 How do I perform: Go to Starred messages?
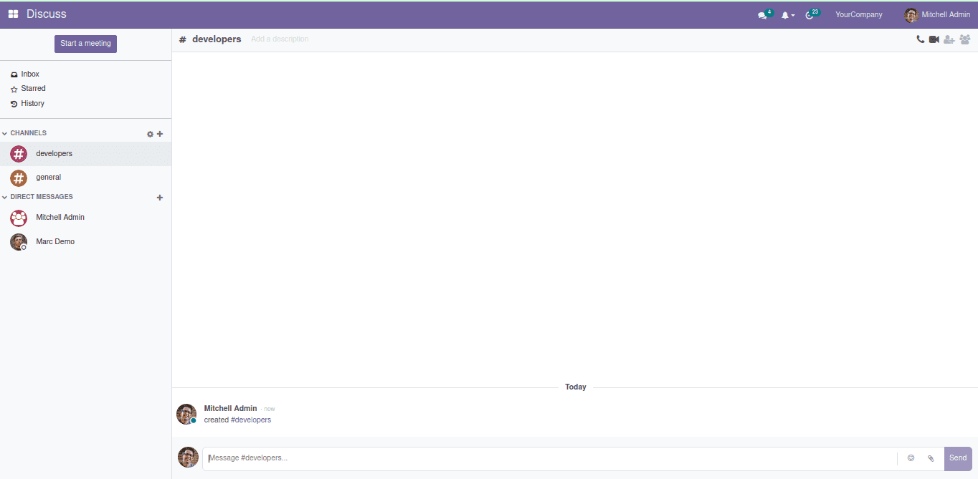click(x=32, y=89)
